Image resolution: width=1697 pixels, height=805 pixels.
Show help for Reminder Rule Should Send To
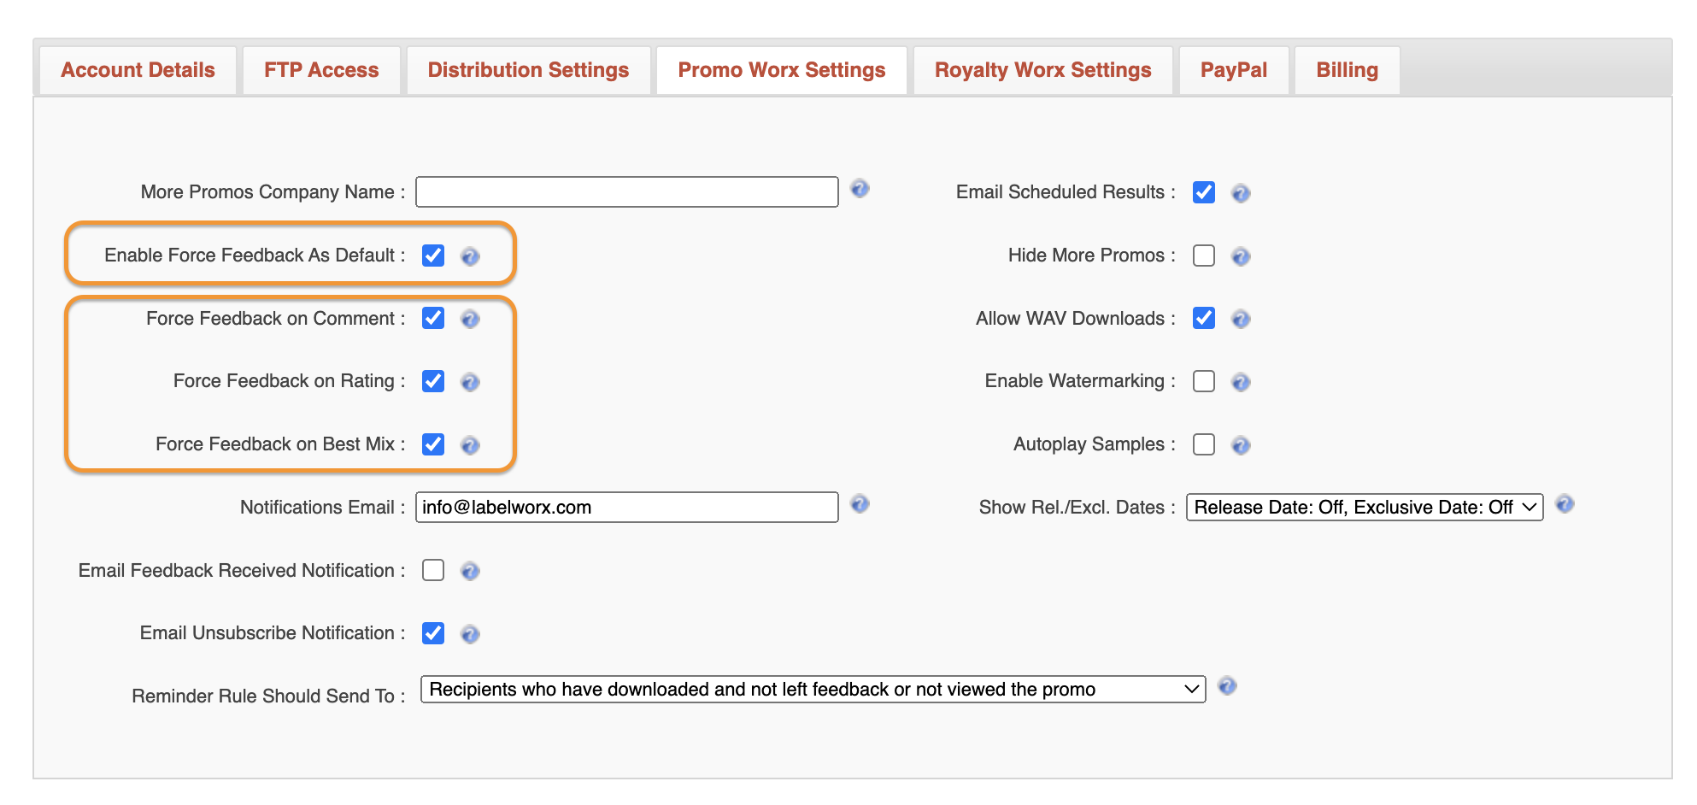(x=1227, y=686)
